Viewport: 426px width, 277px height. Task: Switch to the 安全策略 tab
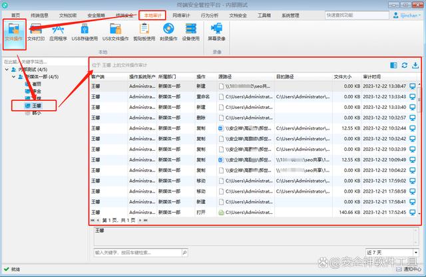point(96,15)
